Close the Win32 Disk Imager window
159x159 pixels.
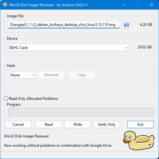pos(152,5)
